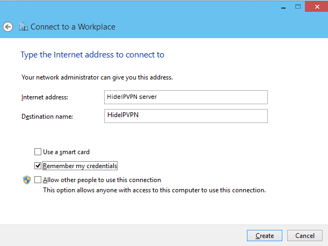Click the text Your network administrator can give you this address

click(x=97, y=77)
